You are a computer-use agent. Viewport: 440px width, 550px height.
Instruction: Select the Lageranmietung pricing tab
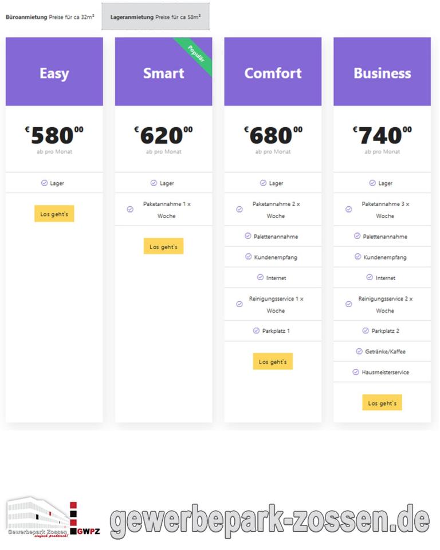(156, 18)
